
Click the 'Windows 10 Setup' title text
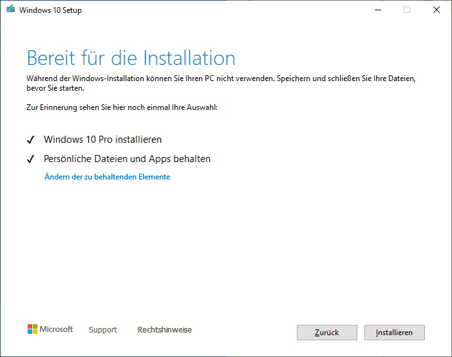tap(50, 10)
